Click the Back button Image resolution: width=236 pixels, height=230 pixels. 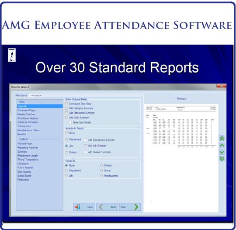(107, 207)
